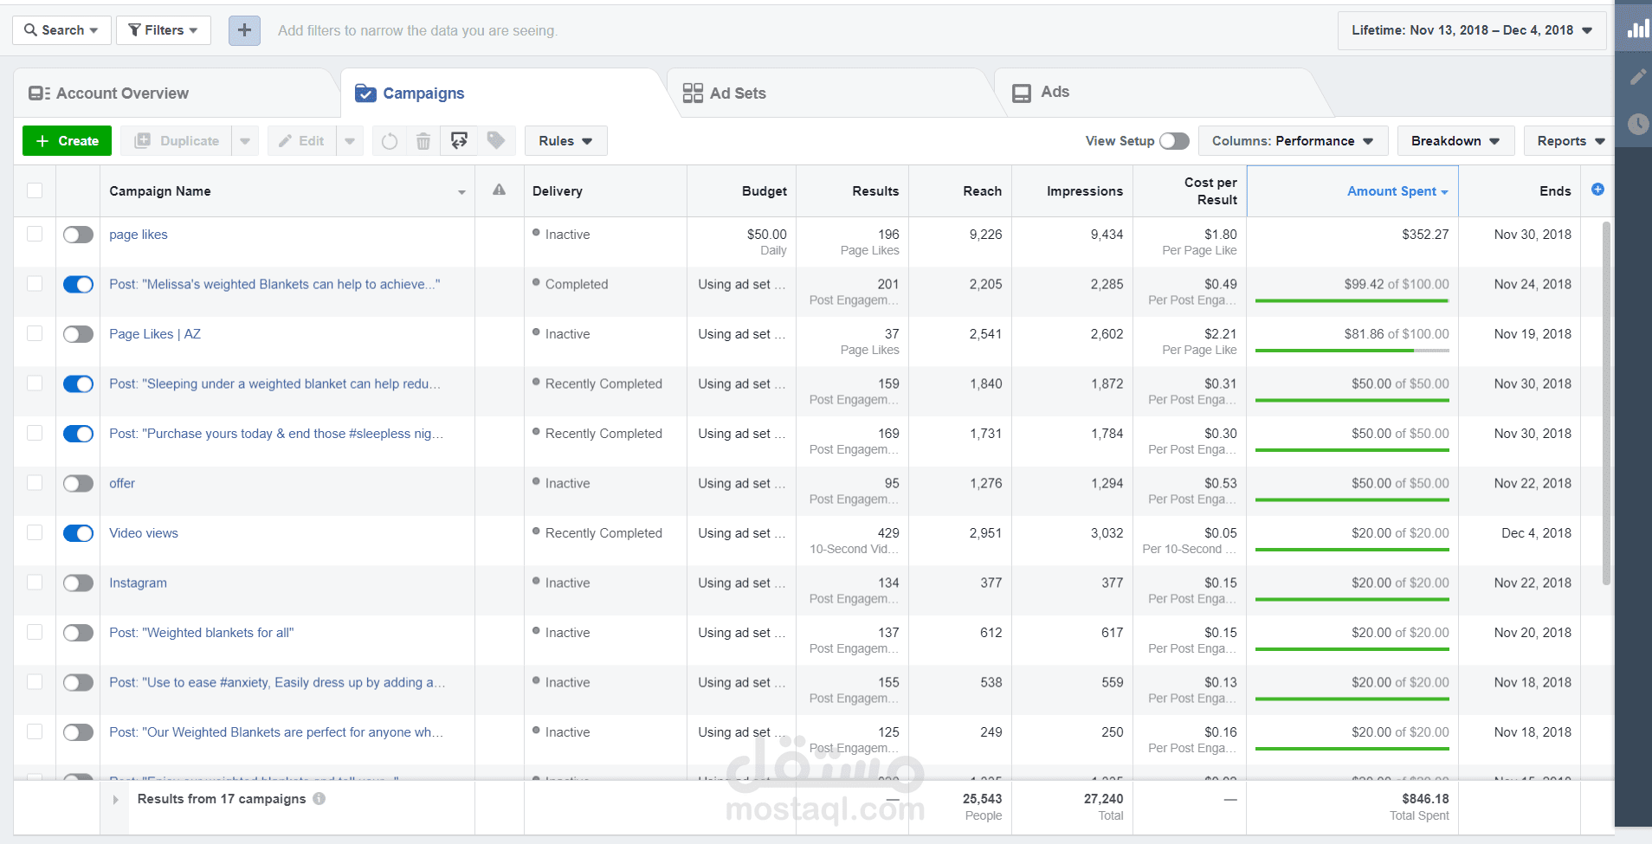Open 'Post: "Weighted blankets for all"' campaign
1652x844 pixels.
(x=201, y=633)
